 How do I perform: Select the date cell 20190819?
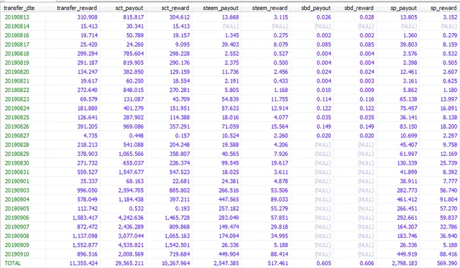point(17,63)
